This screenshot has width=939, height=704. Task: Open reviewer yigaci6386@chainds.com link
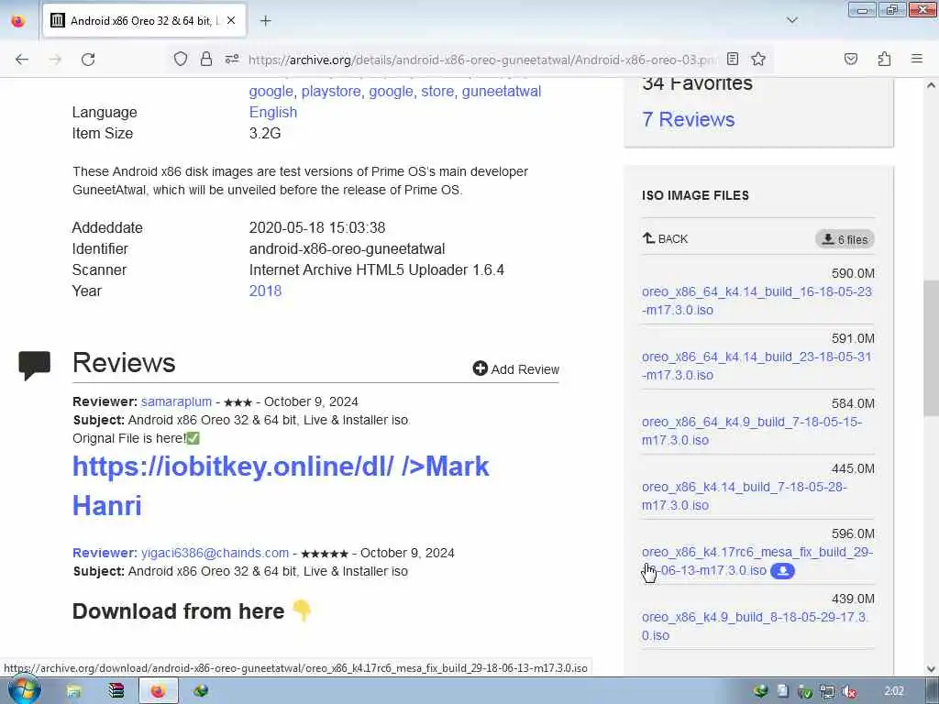click(x=215, y=553)
